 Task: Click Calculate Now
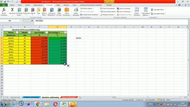[157, 10]
